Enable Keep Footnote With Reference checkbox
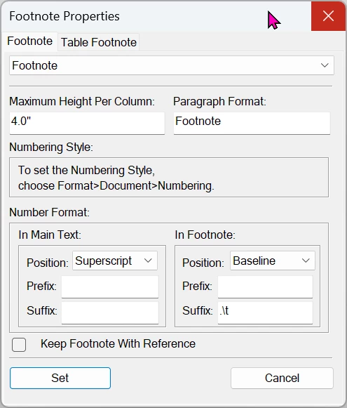This screenshot has height=408, width=347. 19,345
